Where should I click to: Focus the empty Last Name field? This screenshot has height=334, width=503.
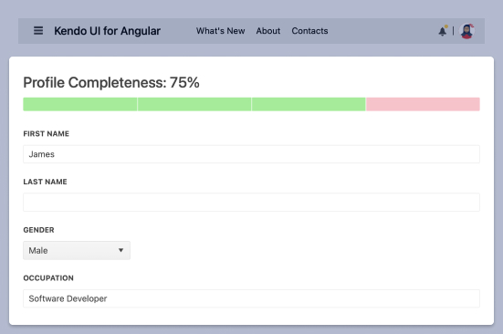pos(252,203)
